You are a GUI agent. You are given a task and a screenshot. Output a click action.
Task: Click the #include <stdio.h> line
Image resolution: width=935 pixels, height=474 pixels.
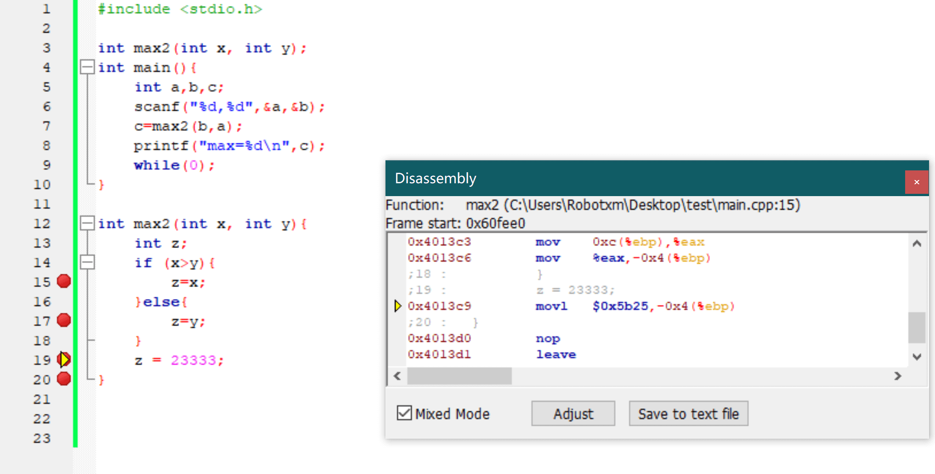180,9
